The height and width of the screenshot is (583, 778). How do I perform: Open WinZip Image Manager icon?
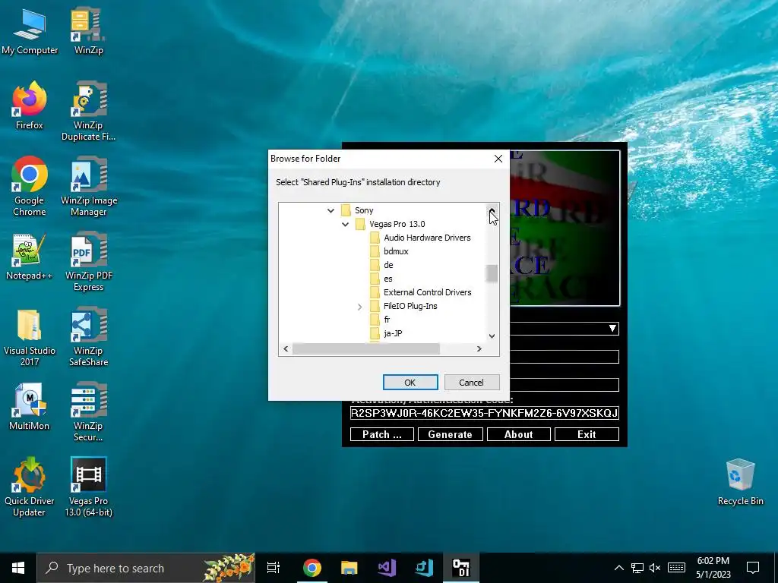point(88,187)
